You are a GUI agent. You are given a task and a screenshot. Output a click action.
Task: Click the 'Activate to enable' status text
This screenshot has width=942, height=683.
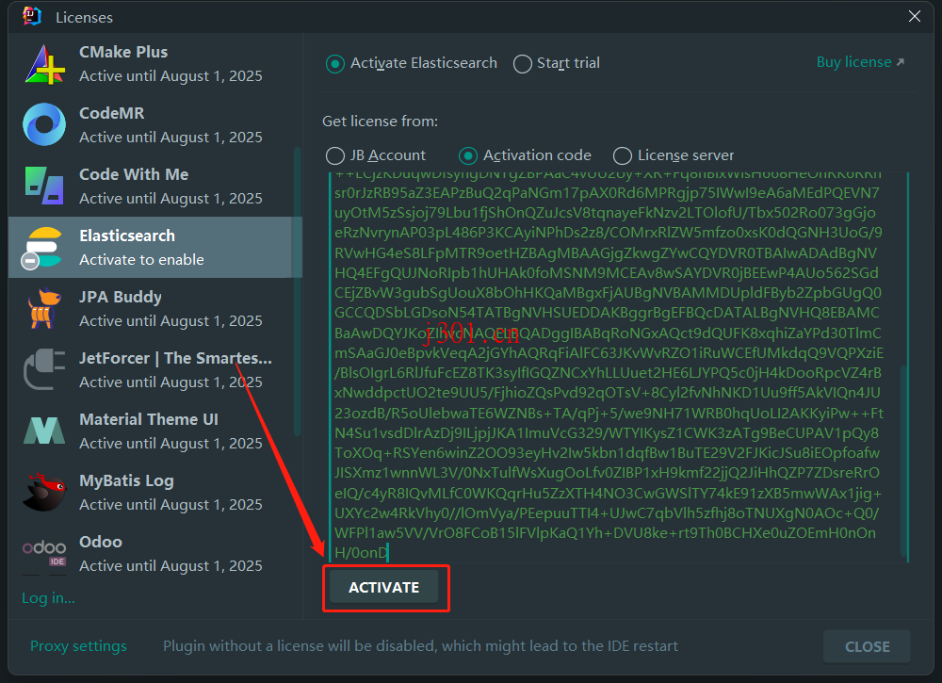click(x=142, y=260)
